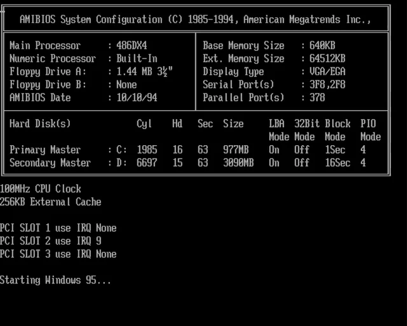Viewport: 407px width, 326px height.
Task: Click PCI SLOT 2 use IRQ 9
Action: pos(50,241)
